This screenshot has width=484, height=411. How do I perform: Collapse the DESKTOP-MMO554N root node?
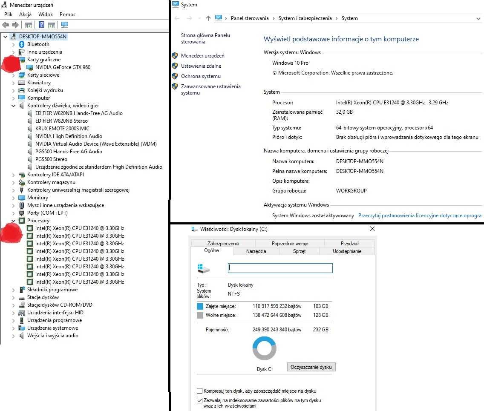(5, 36)
